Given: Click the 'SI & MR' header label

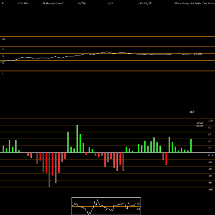Looking at the screenshot, I should [23, 3].
